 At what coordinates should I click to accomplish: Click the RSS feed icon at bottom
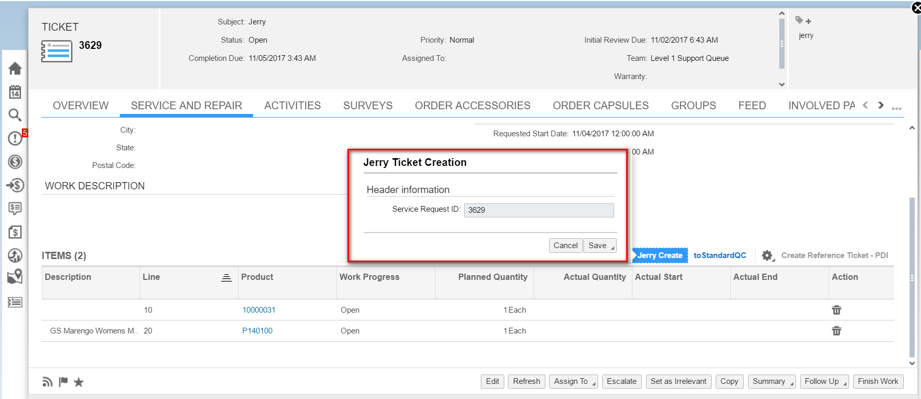(x=47, y=382)
